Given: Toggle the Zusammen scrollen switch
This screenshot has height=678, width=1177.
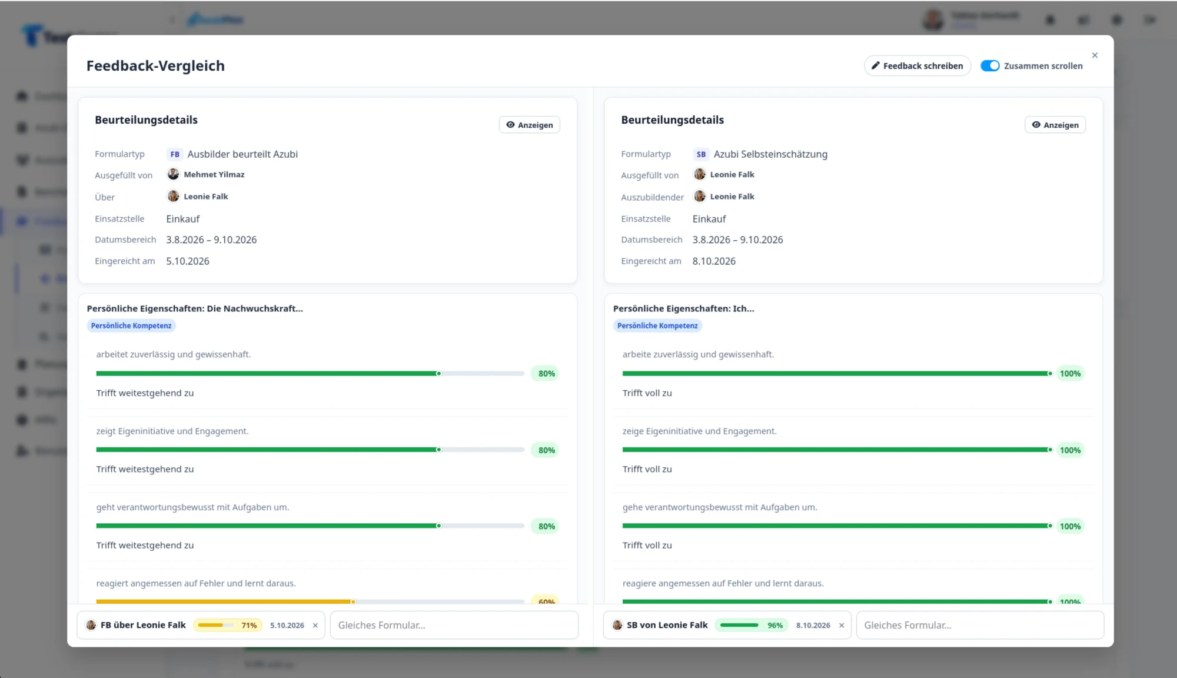Looking at the screenshot, I should coord(990,66).
